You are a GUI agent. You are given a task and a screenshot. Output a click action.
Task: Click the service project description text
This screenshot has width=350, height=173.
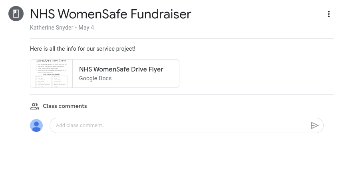coord(83,49)
